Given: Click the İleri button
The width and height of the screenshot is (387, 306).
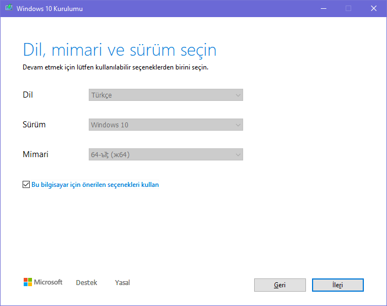Looking at the screenshot, I should click(337, 285).
